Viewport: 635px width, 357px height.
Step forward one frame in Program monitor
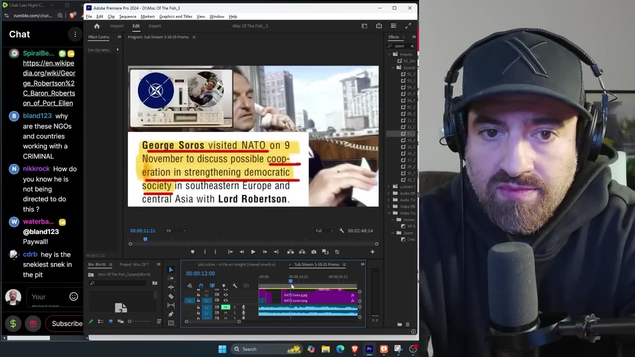coord(265,252)
